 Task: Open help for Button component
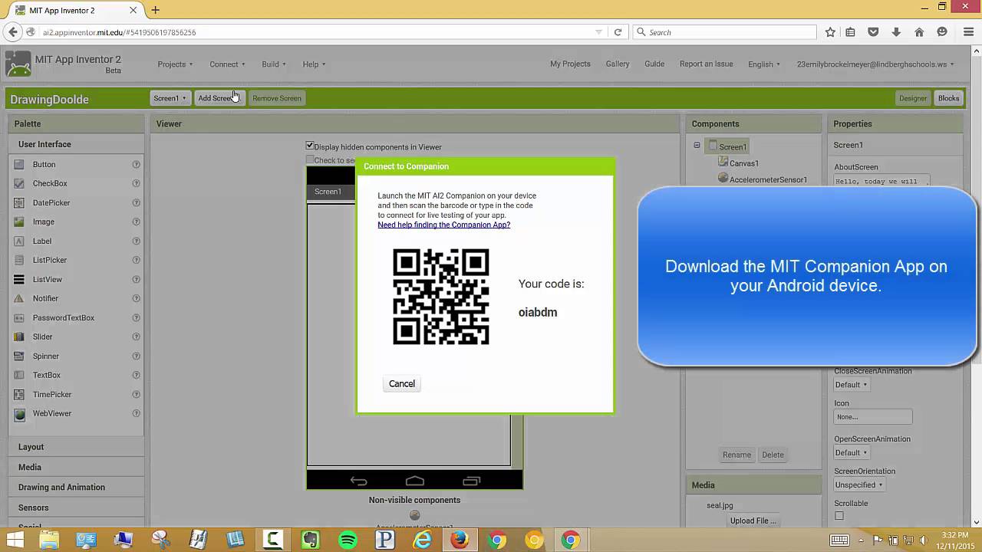coord(136,164)
